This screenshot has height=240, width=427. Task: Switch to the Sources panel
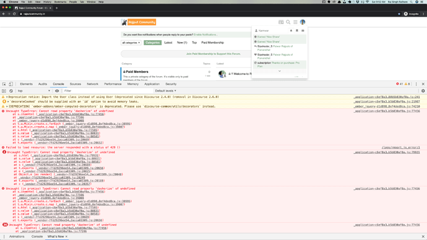[x=75, y=84]
